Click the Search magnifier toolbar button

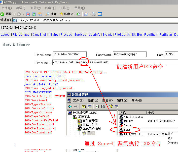coord(51,14)
